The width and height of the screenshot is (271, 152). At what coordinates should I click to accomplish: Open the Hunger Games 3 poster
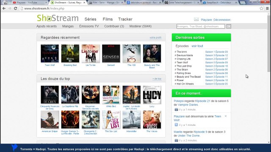coord(70,119)
